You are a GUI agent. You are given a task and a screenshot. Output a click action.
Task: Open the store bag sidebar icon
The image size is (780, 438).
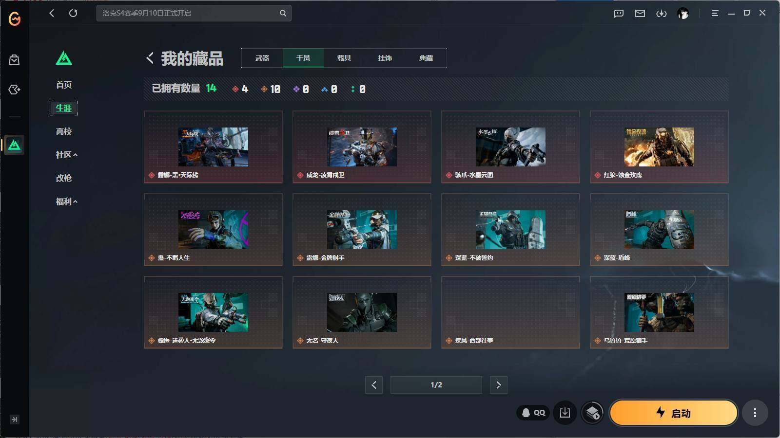click(x=14, y=60)
